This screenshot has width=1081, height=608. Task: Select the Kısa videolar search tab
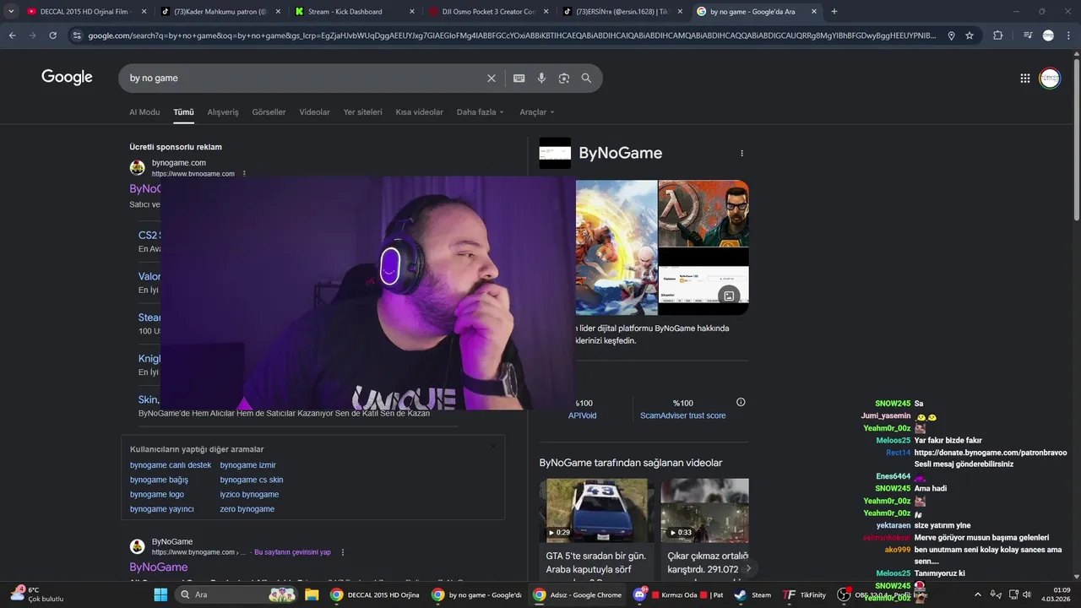419,112
